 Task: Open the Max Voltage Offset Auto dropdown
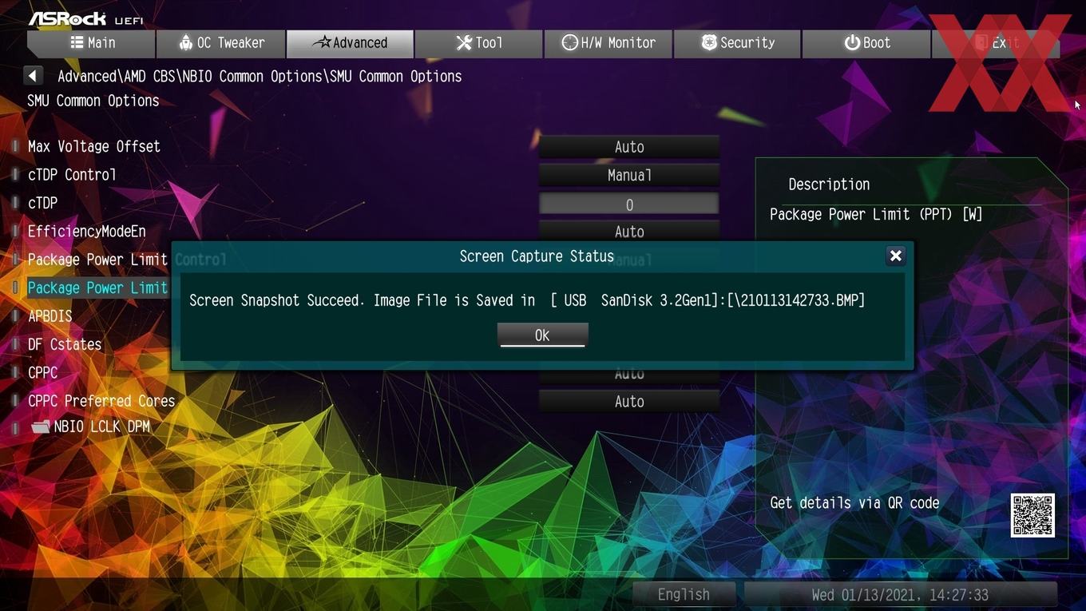point(629,147)
